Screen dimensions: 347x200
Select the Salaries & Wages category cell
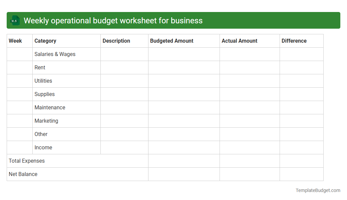click(55, 54)
